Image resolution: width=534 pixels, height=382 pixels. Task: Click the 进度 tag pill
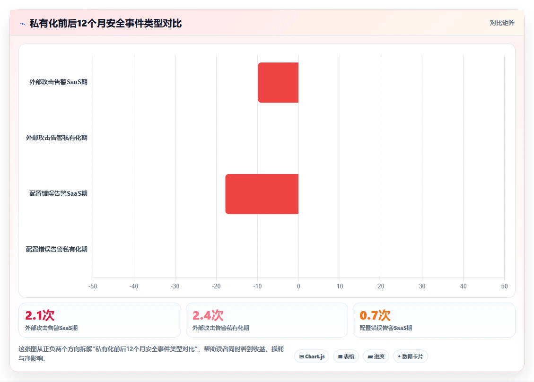376,356
